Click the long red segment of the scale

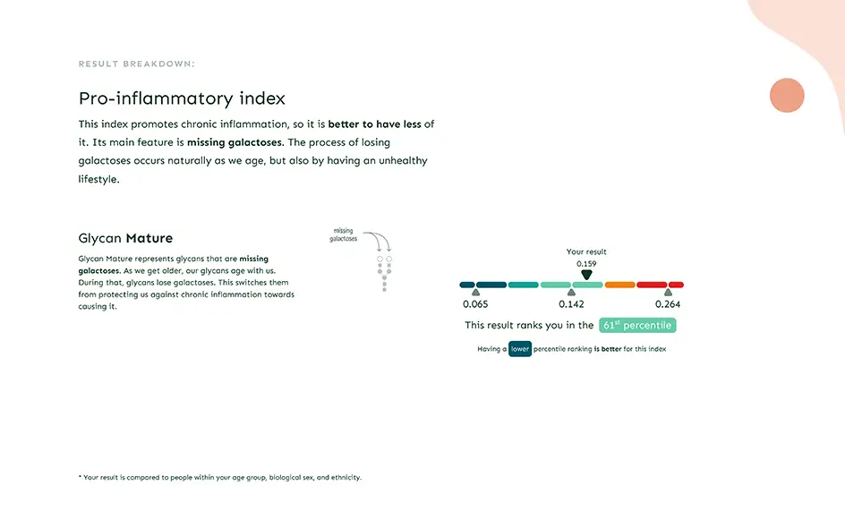coord(652,285)
